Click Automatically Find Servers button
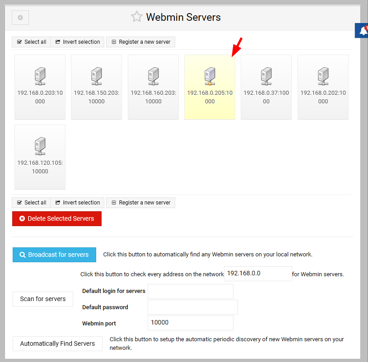 (57, 343)
